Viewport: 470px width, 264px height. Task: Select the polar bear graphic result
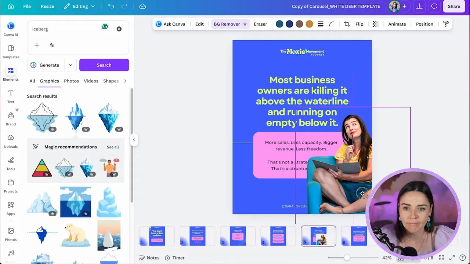76,235
